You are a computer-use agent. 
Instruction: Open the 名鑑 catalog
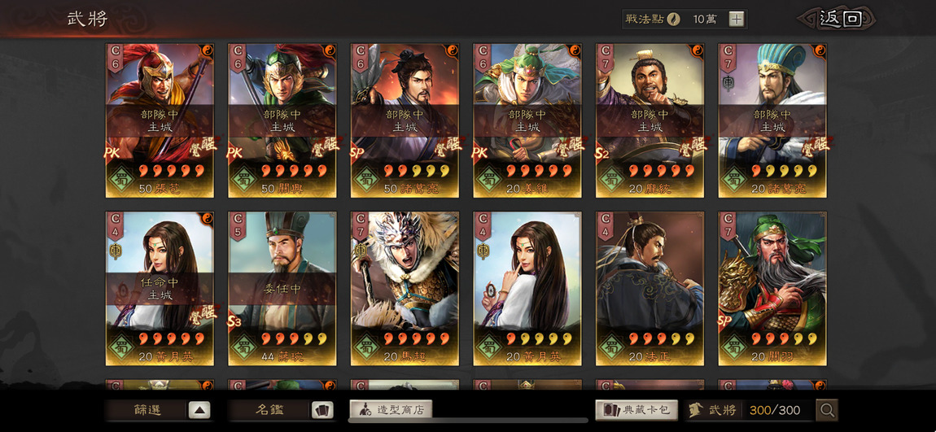(269, 410)
